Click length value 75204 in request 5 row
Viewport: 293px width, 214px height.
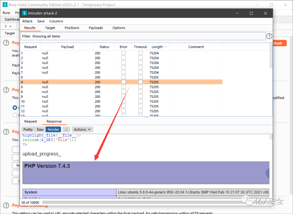point(154,68)
